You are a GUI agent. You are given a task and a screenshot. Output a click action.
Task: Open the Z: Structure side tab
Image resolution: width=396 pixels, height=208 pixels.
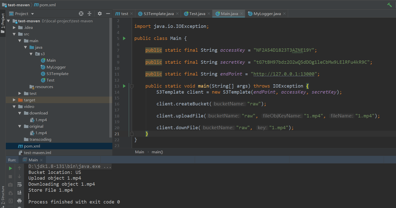[x=3, y=196]
